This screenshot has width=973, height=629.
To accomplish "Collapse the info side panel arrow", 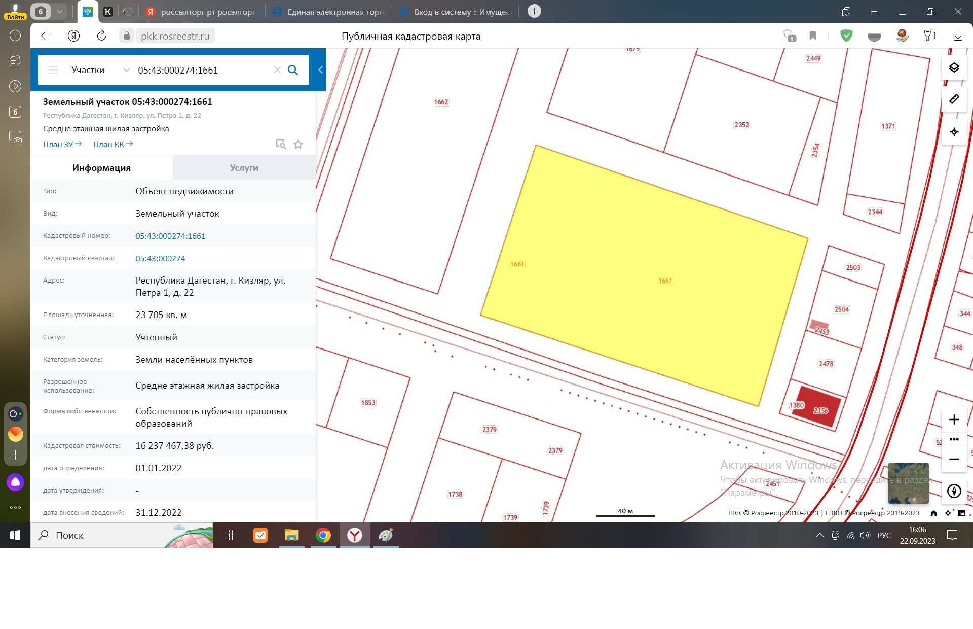I will (320, 70).
